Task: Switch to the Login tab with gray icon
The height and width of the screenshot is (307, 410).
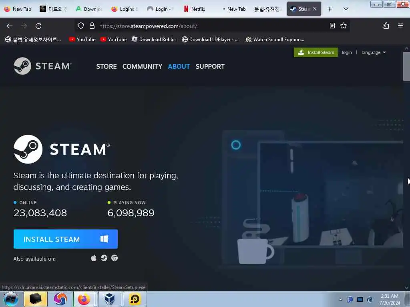Action: click(161, 9)
